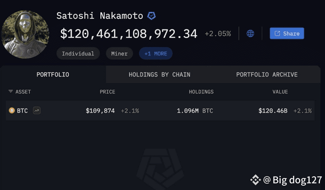Click the globe icon next to percentage
Image resolution: width=325 pixels, height=190 pixels.
click(250, 34)
